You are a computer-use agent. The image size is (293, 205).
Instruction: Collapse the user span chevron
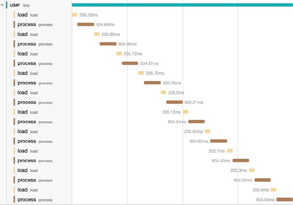(x=2, y=5)
